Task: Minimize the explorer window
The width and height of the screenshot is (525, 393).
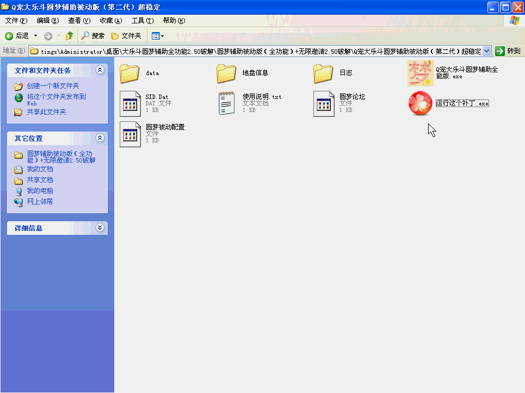Action: tap(492, 7)
